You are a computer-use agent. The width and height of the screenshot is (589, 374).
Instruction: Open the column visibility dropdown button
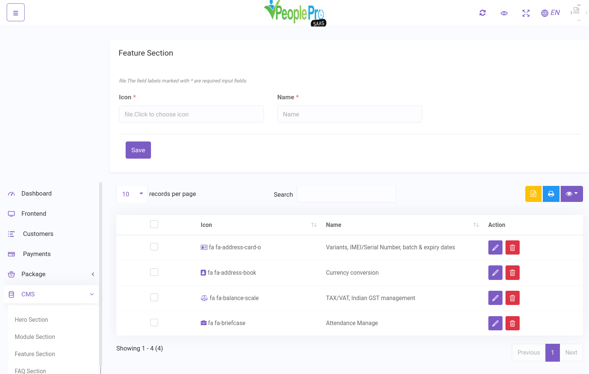pos(571,194)
